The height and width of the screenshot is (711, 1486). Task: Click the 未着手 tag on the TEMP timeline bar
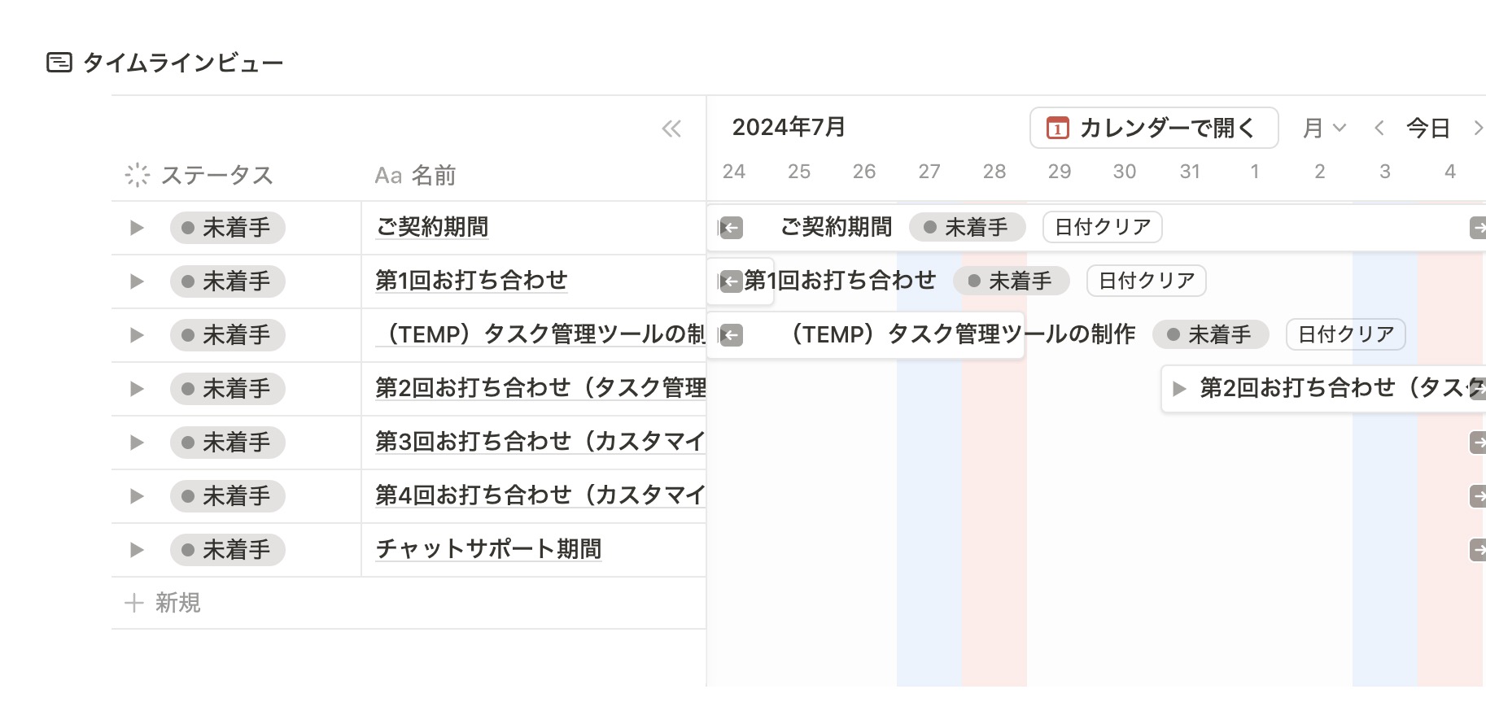(1211, 334)
